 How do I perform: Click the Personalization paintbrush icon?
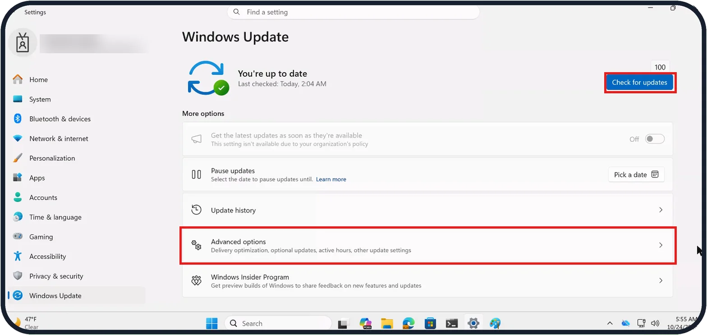[x=18, y=158]
